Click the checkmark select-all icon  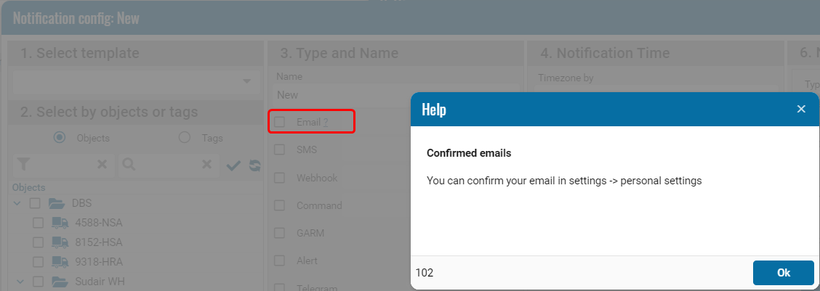click(233, 165)
